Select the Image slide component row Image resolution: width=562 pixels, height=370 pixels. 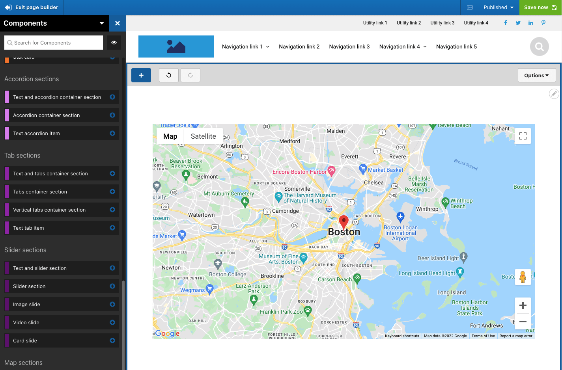coord(62,304)
